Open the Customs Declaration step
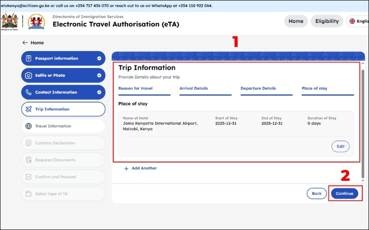 [x=63, y=143]
